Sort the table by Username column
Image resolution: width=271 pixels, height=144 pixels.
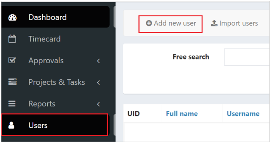243,114
